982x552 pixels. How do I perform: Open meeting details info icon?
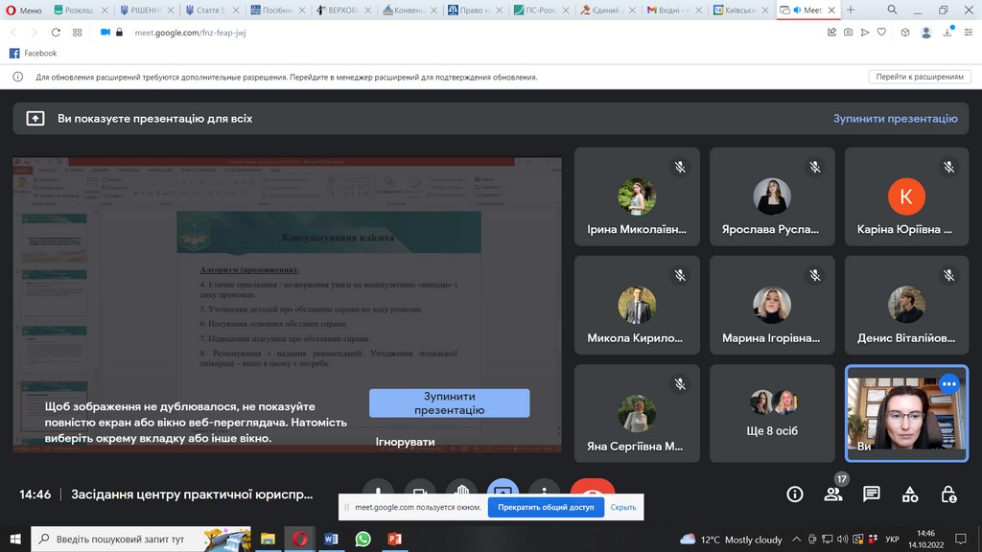[794, 494]
